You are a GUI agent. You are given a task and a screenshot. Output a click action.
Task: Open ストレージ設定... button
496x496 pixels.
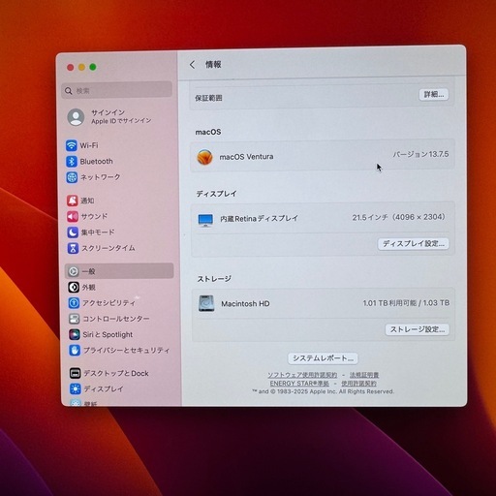(x=418, y=329)
